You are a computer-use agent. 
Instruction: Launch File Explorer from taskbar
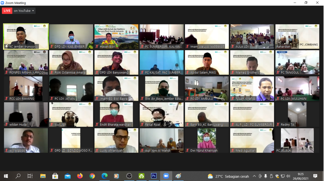(x=43, y=176)
